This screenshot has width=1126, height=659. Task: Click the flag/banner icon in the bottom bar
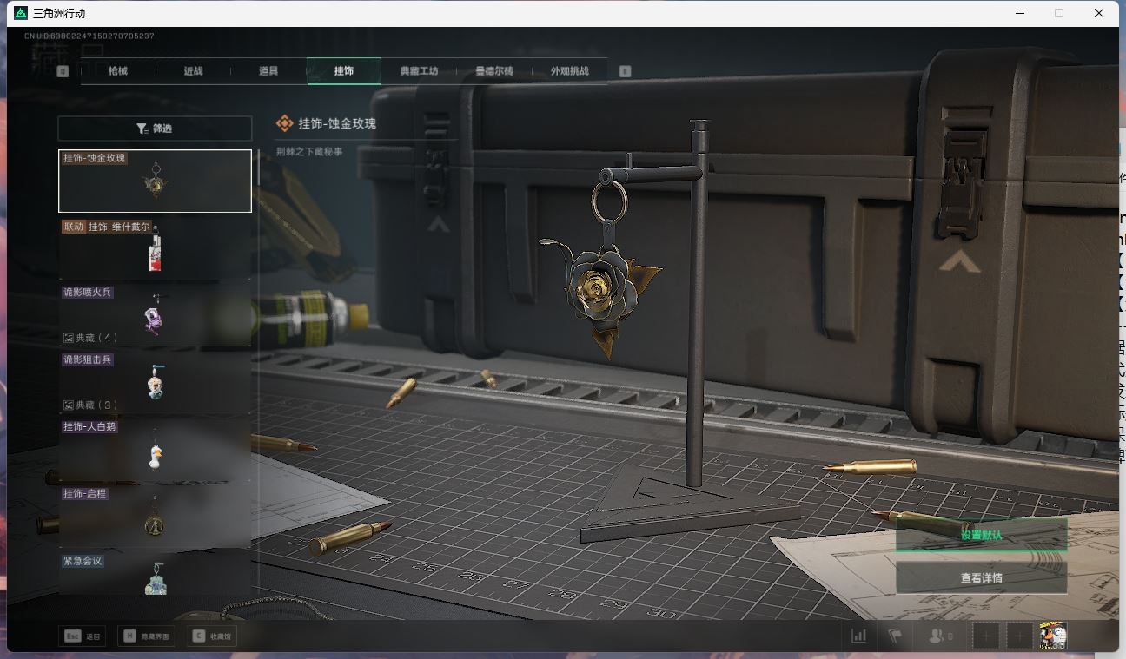[x=896, y=636]
